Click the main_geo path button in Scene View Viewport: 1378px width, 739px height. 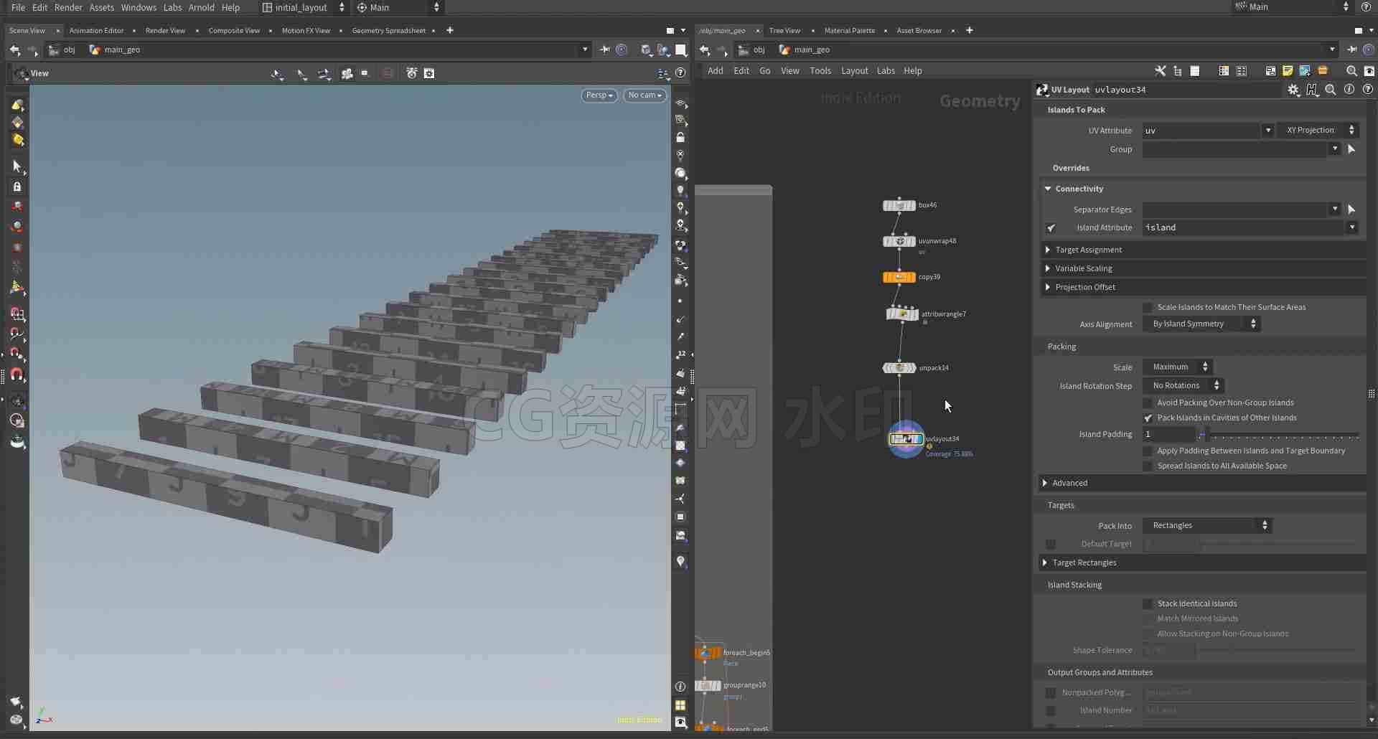coord(115,50)
